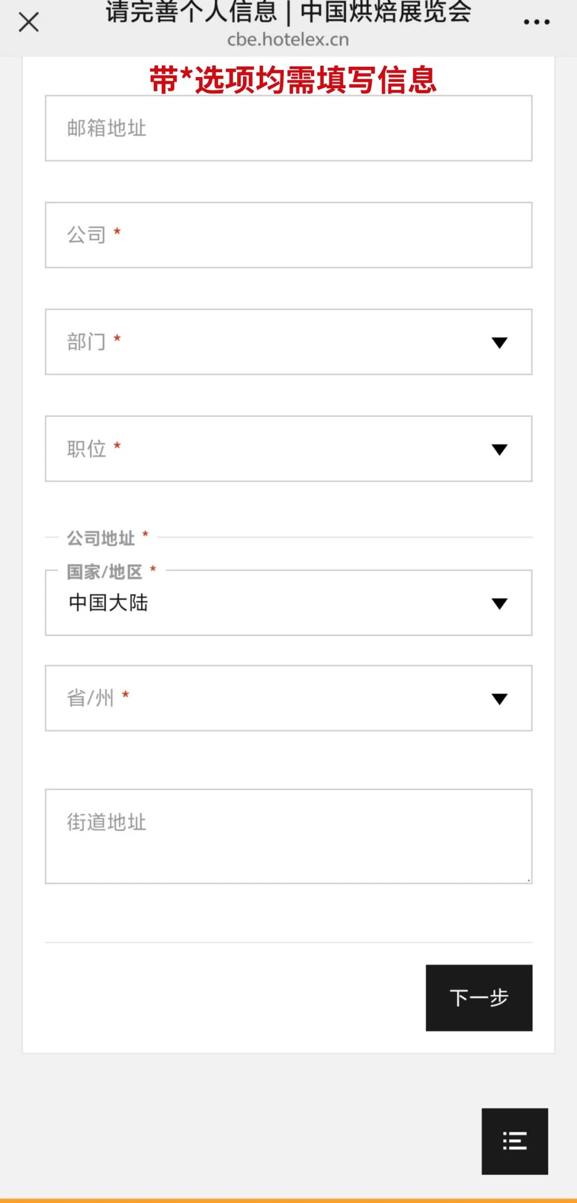The width and height of the screenshot is (577, 1203).
Task: Click the 部门 dropdown triangle arrow
Action: point(500,343)
